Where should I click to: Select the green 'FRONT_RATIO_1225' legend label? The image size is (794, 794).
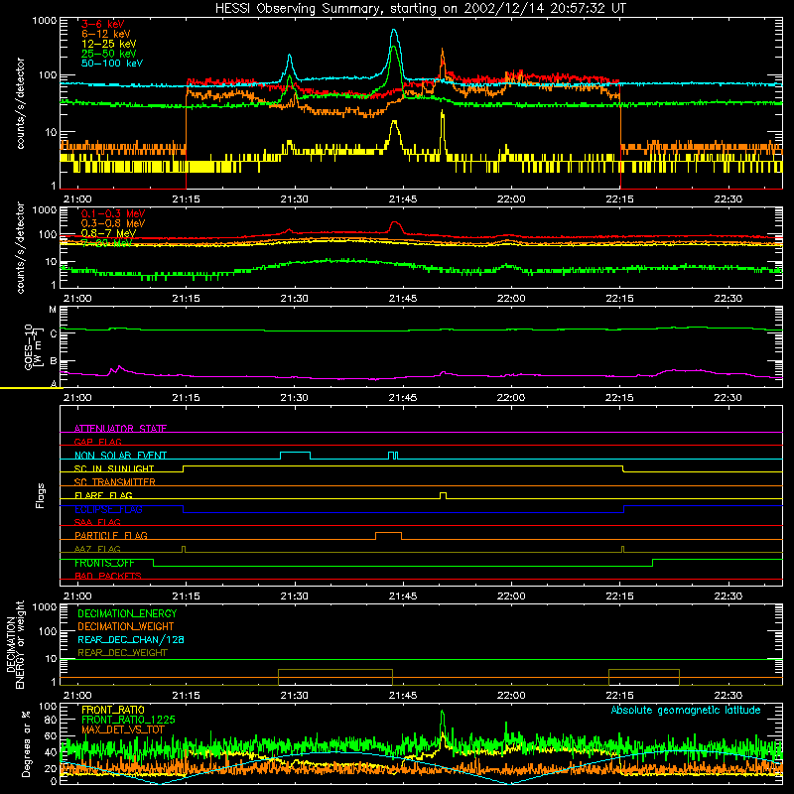128,720
